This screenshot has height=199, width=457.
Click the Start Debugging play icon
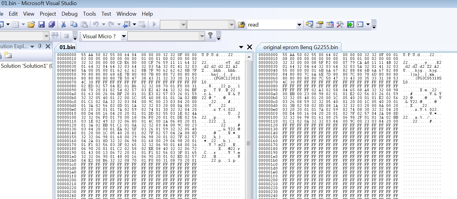(x=154, y=24)
